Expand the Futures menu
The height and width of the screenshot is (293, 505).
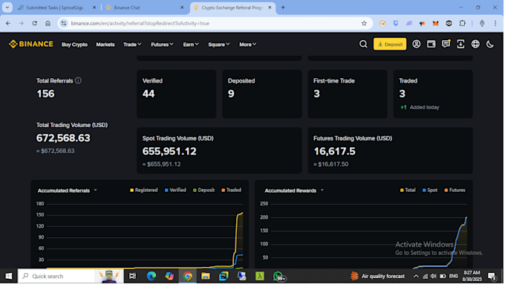[162, 45]
